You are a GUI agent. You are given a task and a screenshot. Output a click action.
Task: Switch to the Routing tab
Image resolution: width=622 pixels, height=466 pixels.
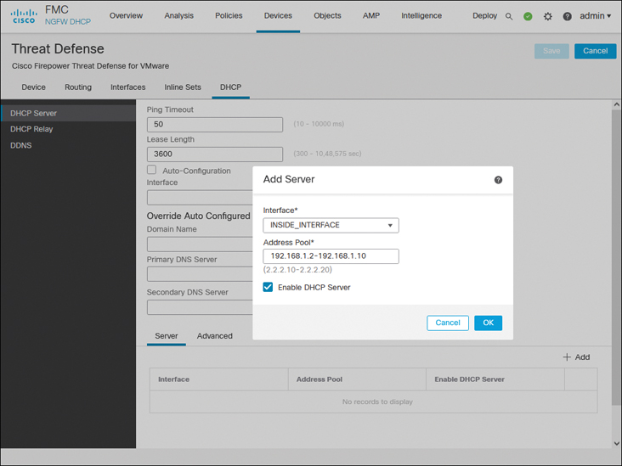pos(78,87)
